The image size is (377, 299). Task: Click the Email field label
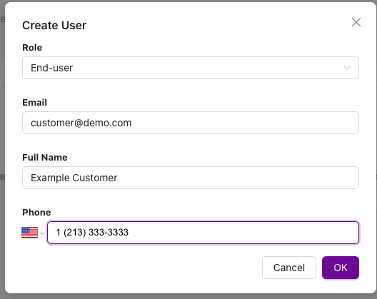[x=34, y=102]
